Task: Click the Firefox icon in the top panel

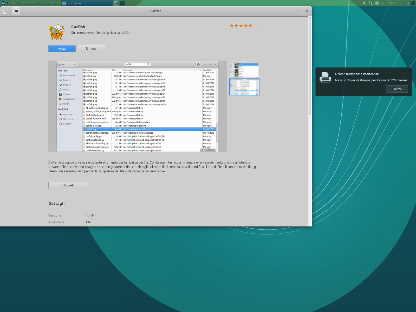Action: [x=12, y=3]
